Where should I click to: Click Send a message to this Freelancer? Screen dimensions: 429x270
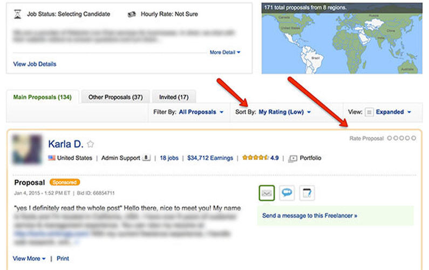(x=309, y=215)
